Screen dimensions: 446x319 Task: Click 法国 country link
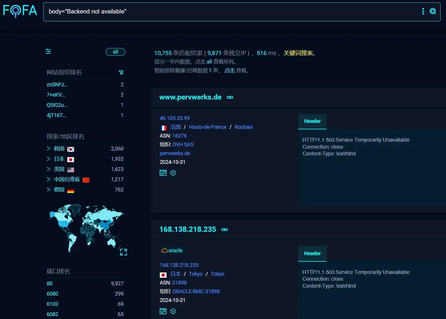tap(176, 127)
